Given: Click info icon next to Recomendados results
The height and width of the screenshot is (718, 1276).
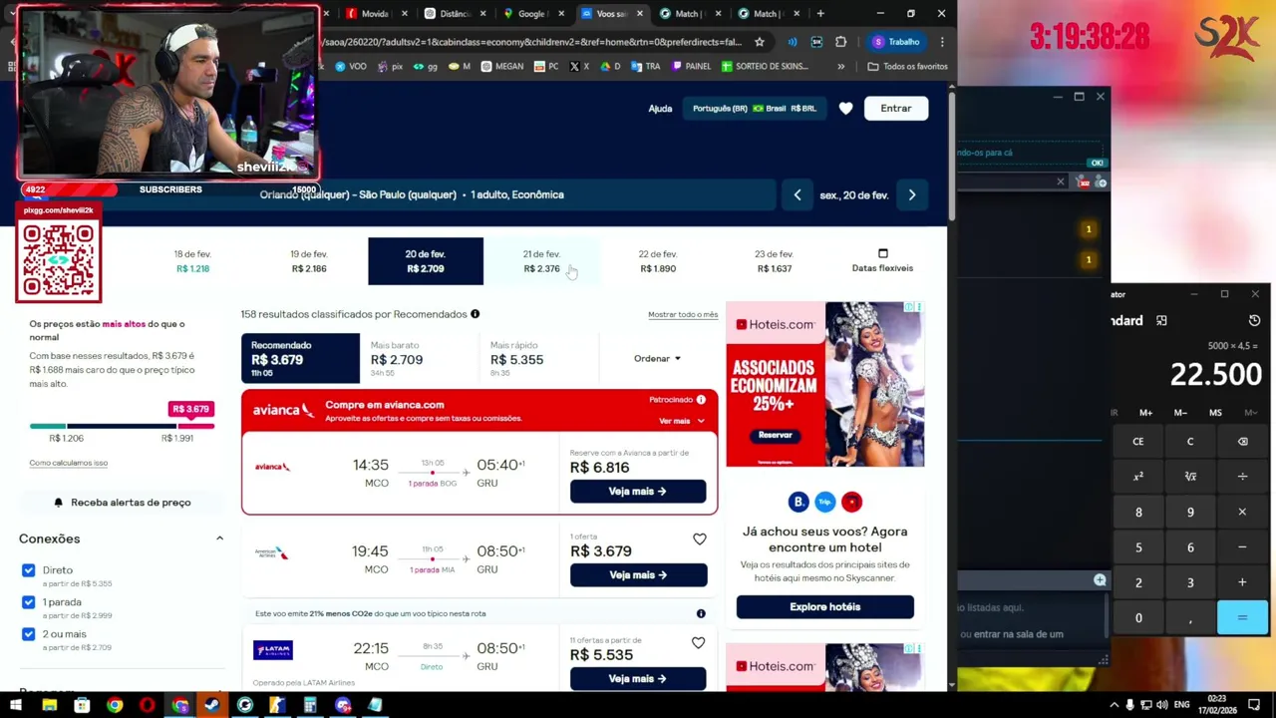Looking at the screenshot, I should 475,314.
